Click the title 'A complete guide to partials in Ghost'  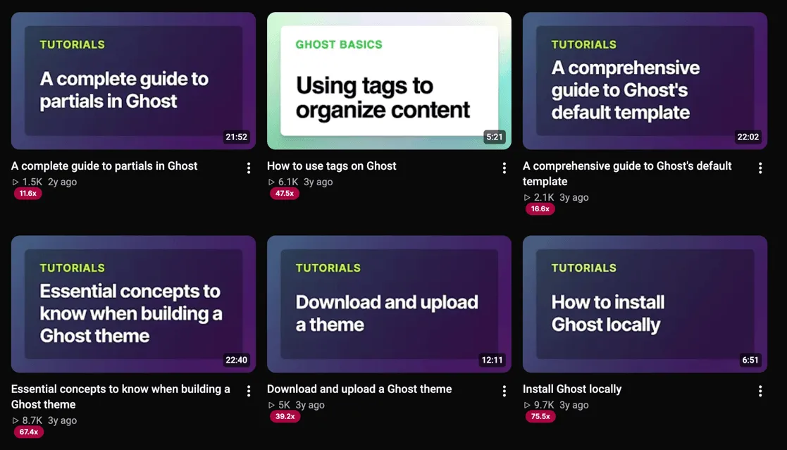click(104, 166)
